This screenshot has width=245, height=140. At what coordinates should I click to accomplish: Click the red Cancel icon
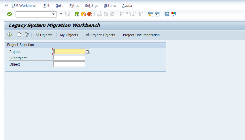[90, 14]
